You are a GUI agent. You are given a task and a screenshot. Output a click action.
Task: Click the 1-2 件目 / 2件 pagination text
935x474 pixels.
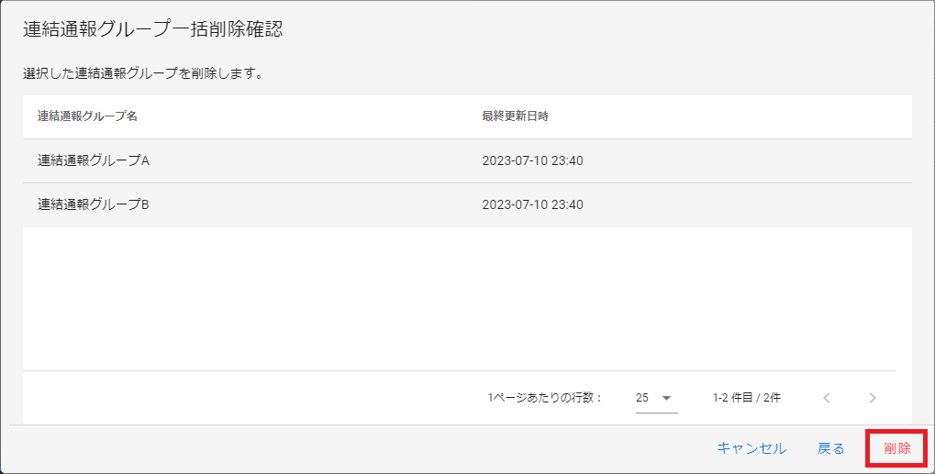[747, 398]
